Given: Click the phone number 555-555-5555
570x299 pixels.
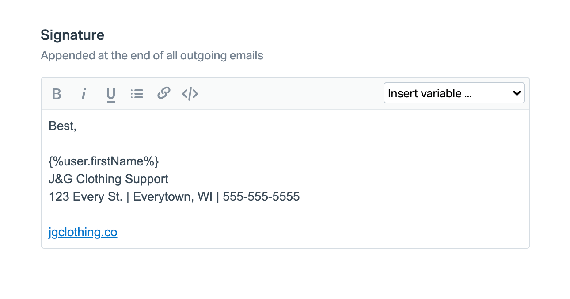Looking at the screenshot, I should pos(261,197).
